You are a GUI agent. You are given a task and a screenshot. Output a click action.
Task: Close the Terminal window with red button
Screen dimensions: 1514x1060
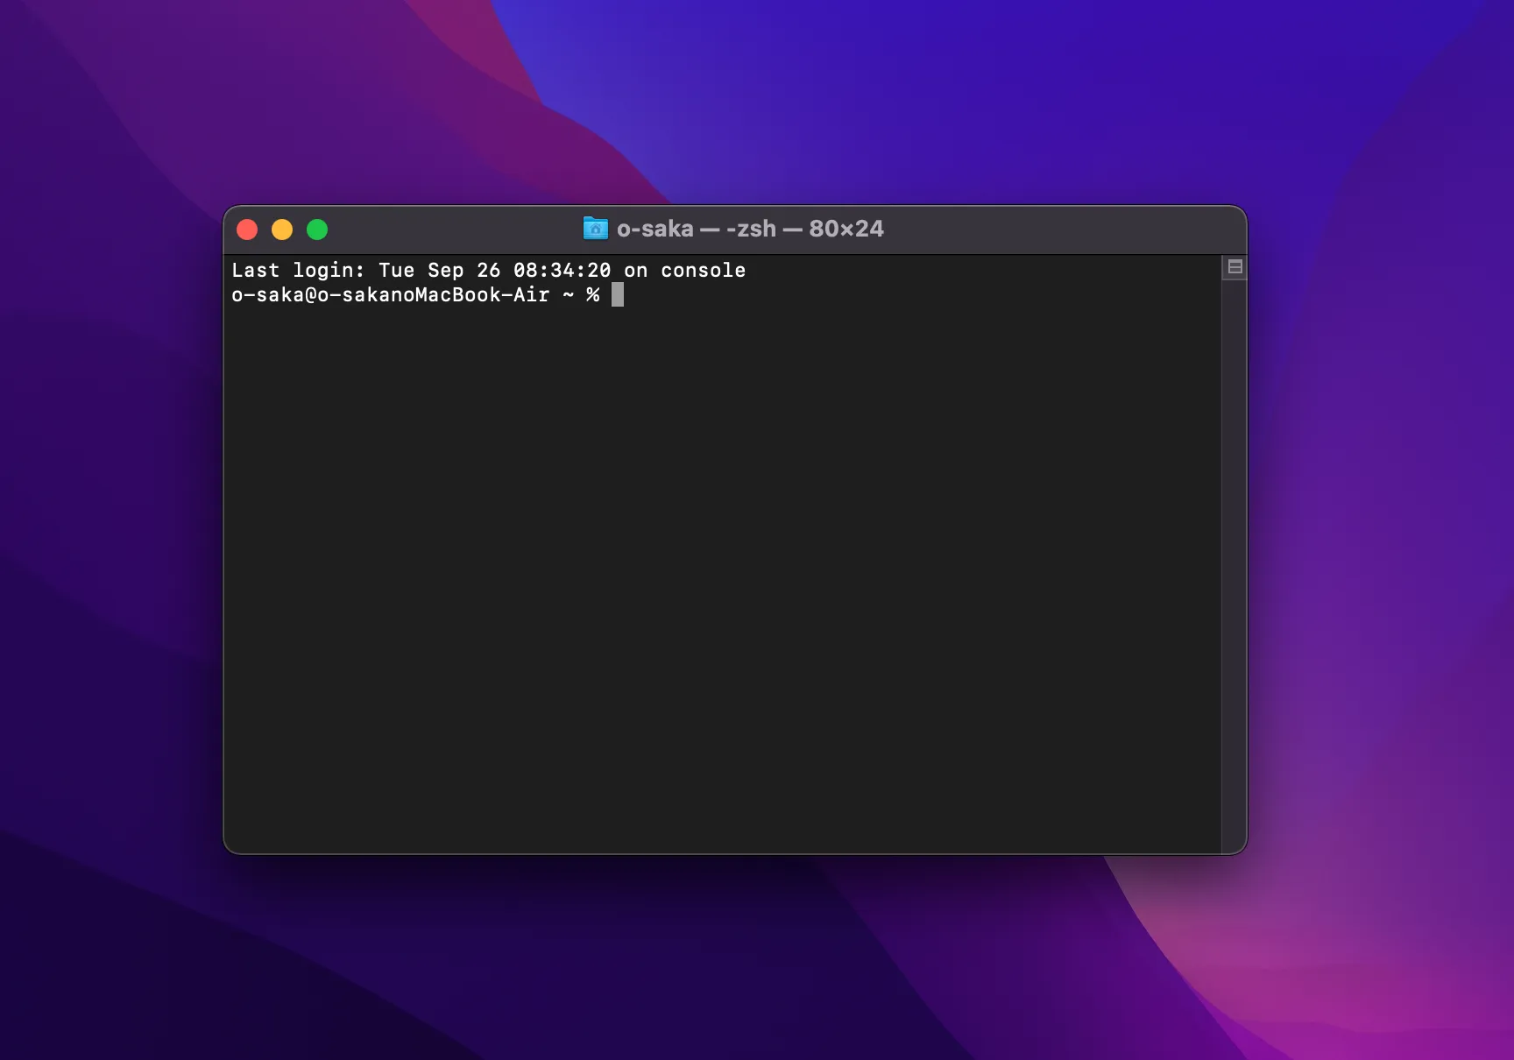[247, 230]
